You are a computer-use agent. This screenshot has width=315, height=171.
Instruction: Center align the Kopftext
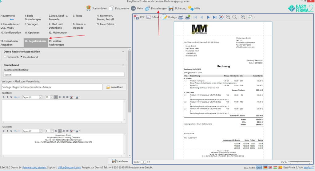[x=60, y=97]
